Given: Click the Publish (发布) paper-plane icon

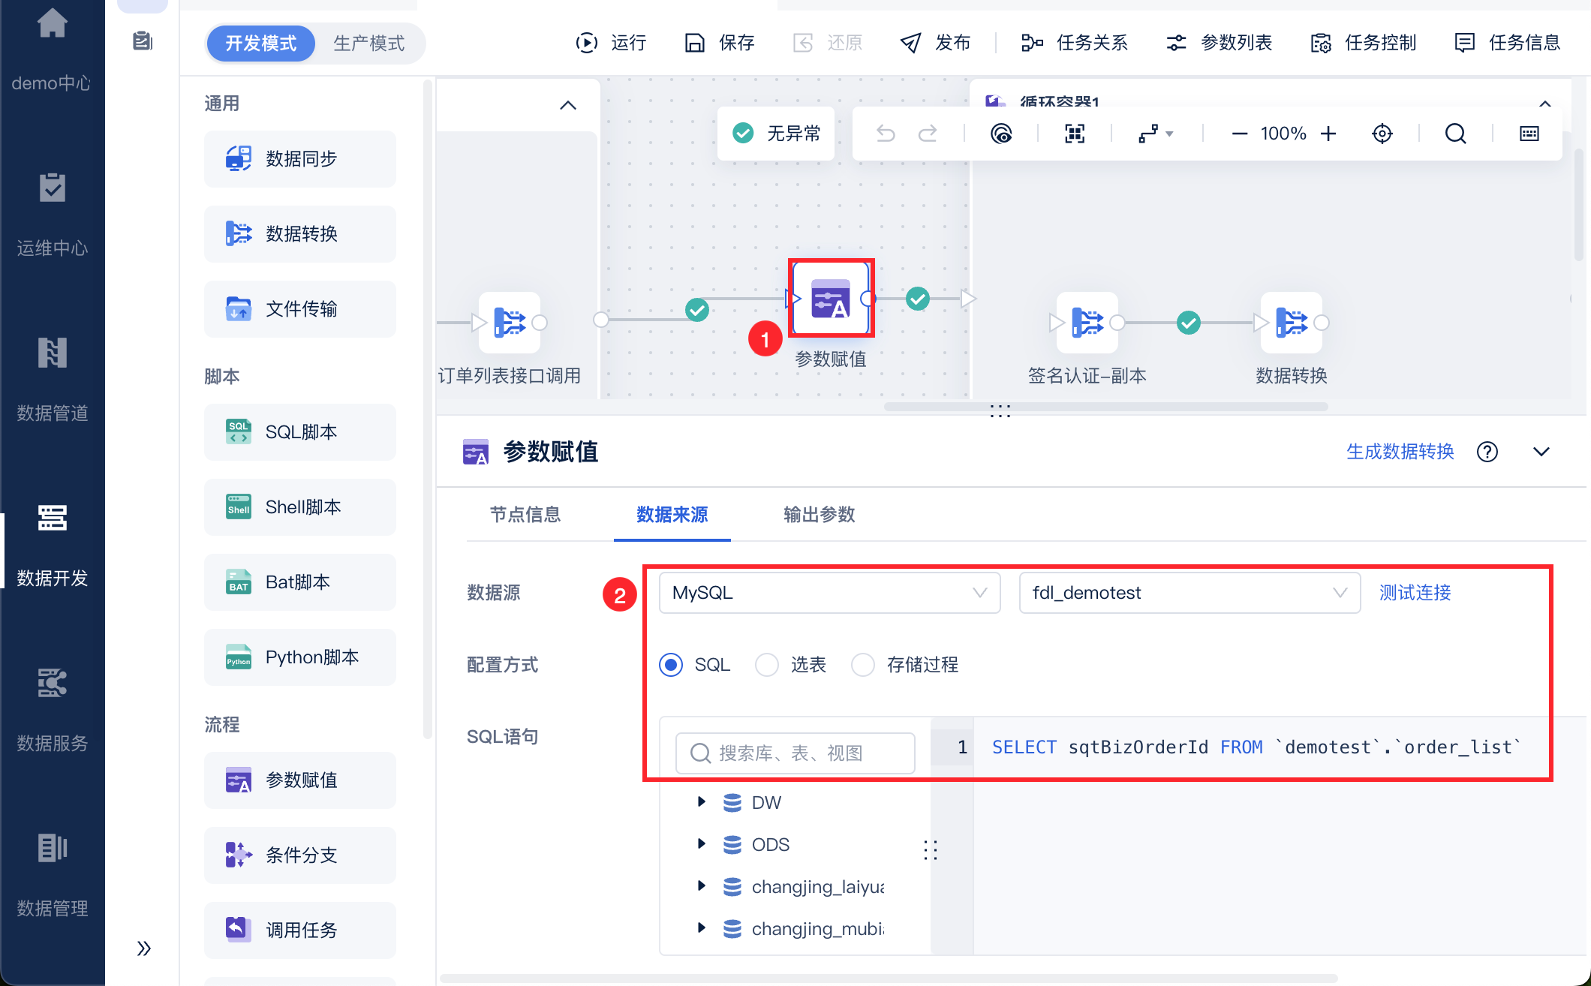Looking at the screenshot, I should [x=910, y=43].
